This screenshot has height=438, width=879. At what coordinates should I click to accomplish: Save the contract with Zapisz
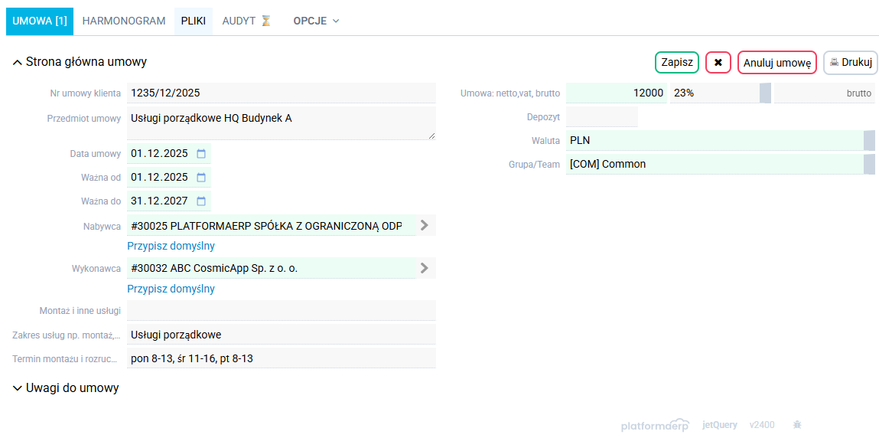(676, 63)
